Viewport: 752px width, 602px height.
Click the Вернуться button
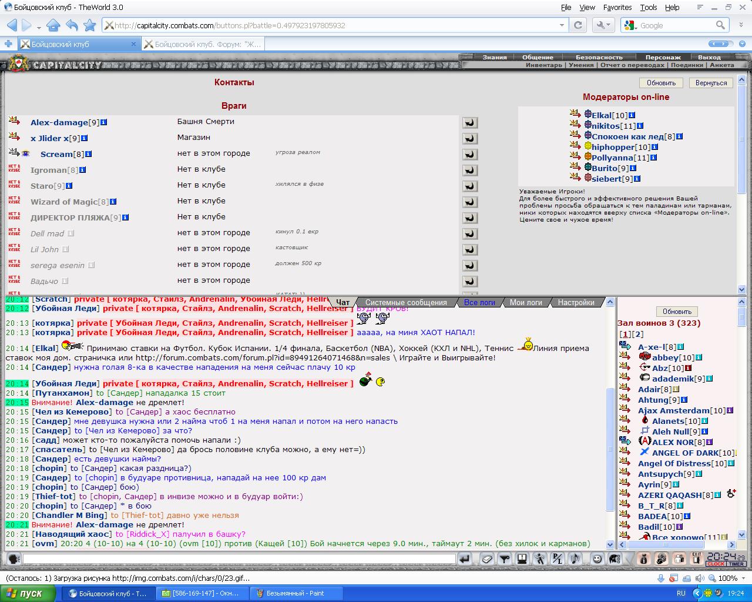(x=711, y=83)
